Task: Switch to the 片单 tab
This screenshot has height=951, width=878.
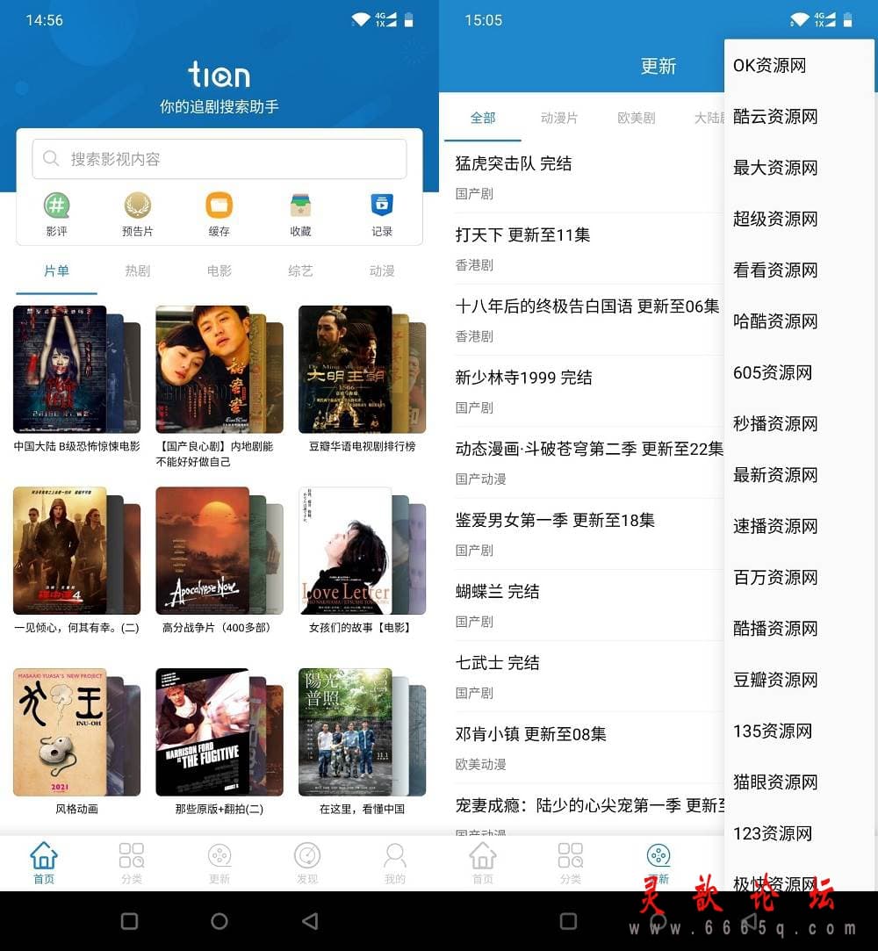Action: coord(56,270)
